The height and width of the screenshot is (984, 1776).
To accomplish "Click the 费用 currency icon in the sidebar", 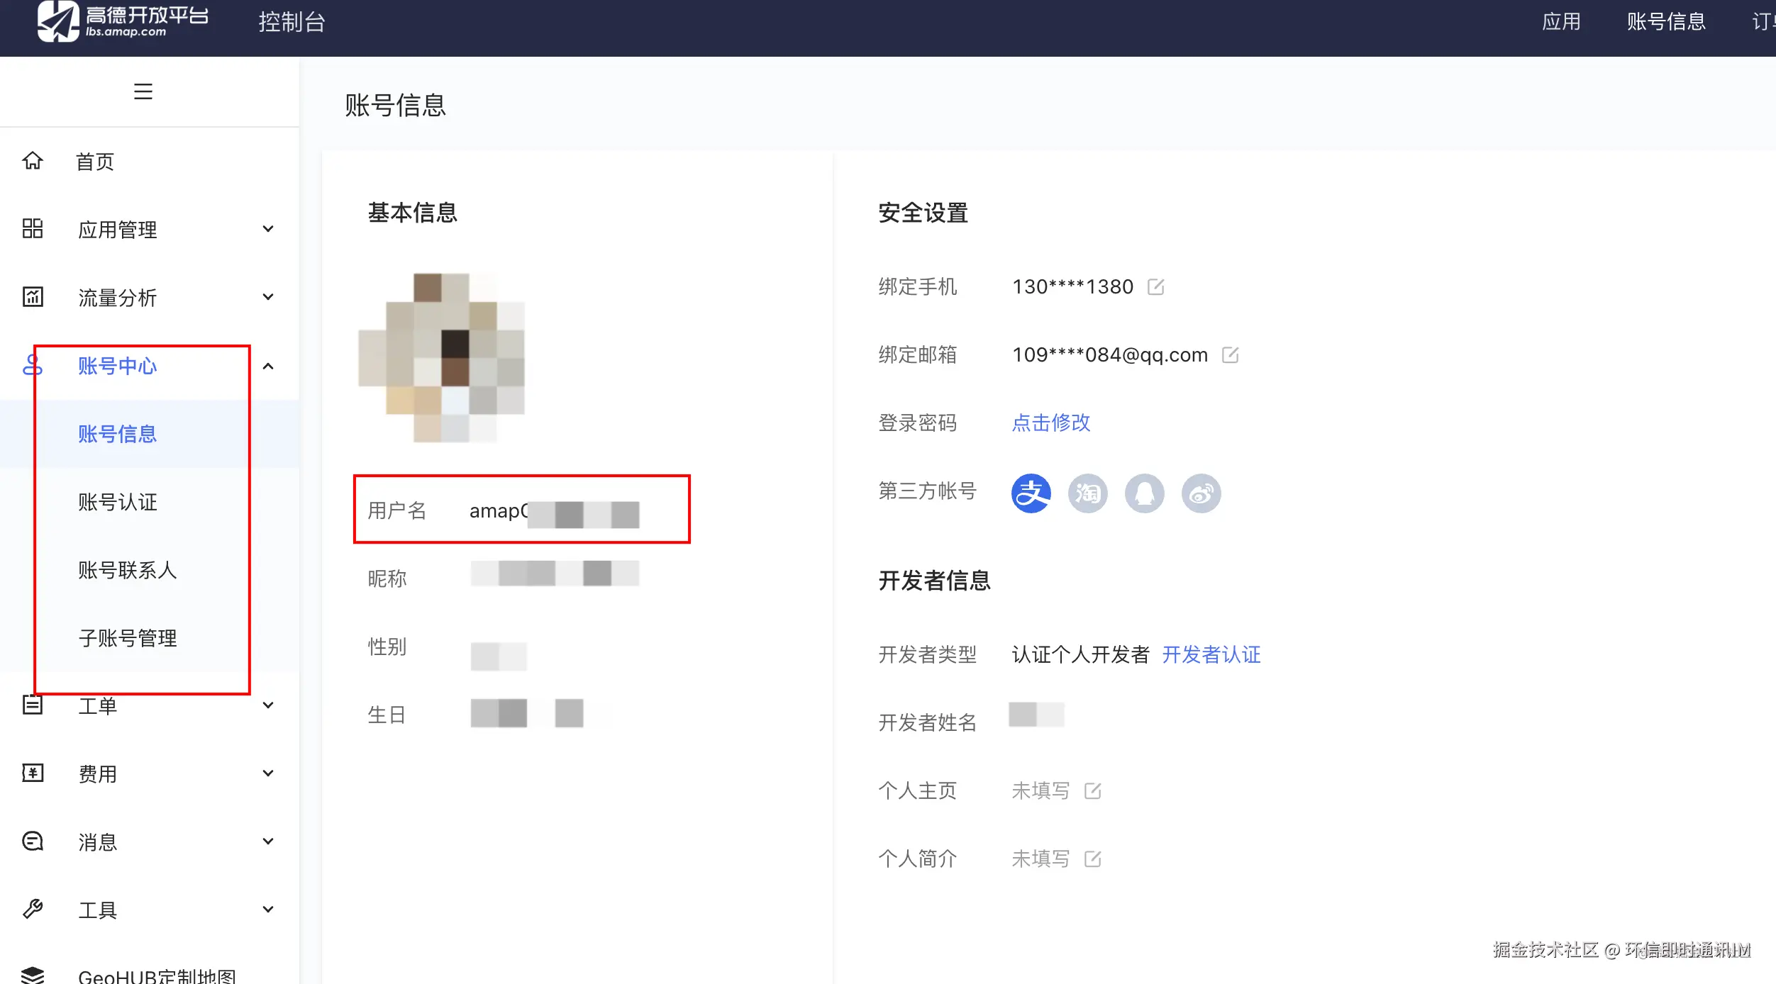I will (x=32, y=773).
